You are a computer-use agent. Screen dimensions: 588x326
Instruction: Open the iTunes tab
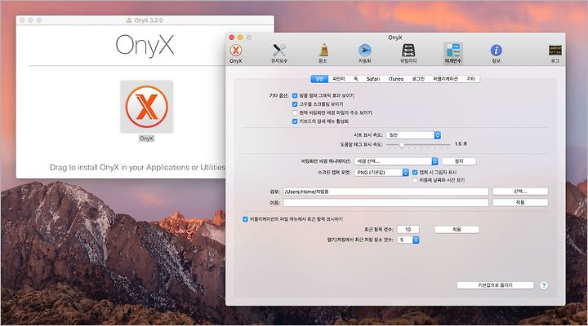[395, 78]
